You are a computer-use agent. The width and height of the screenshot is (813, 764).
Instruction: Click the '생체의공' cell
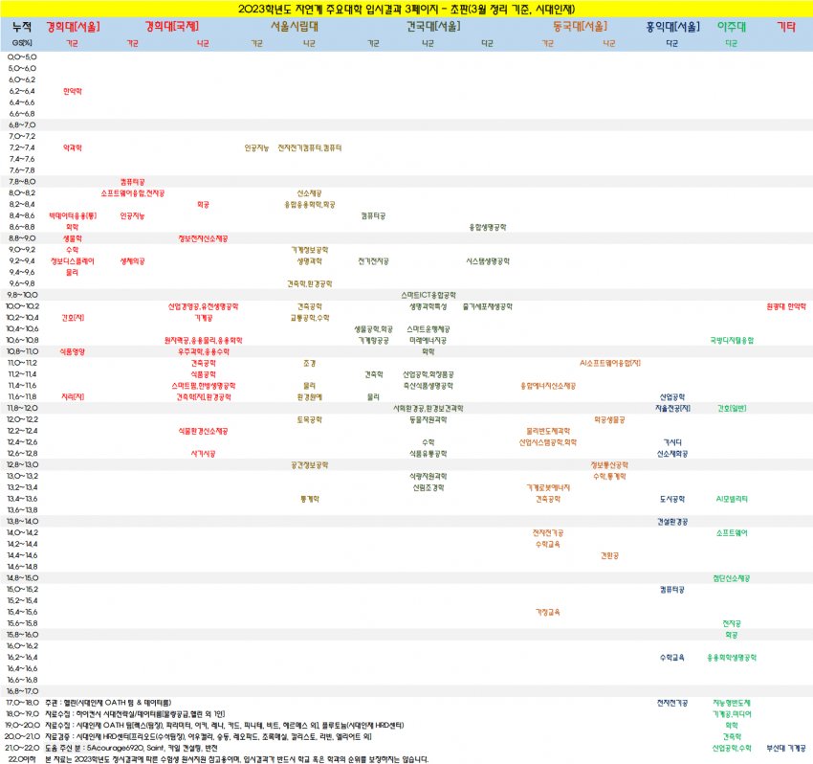pos(133,261)
